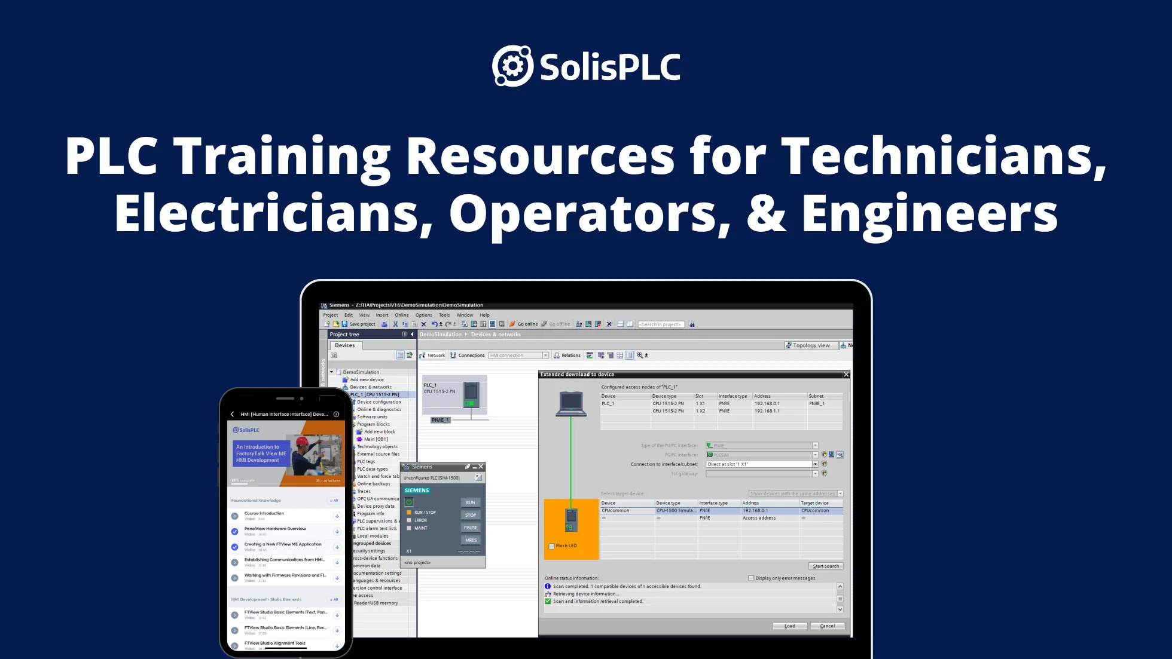Collapse the DemoSimulation tree node
The image size is (1172, 659).
click(332, 372)
